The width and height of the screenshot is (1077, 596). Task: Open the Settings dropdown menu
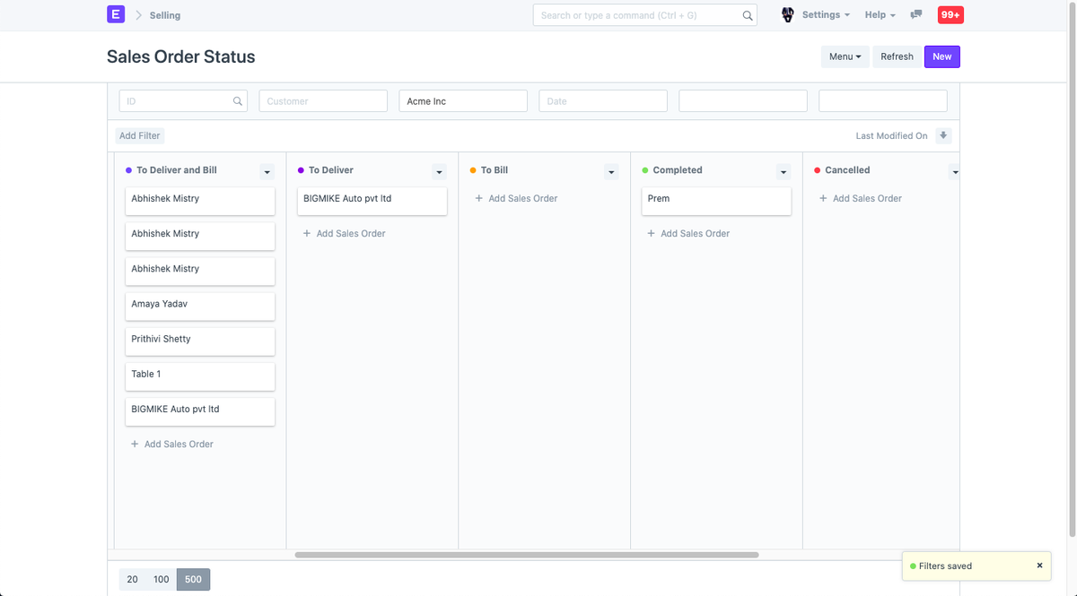pos(826,15)
